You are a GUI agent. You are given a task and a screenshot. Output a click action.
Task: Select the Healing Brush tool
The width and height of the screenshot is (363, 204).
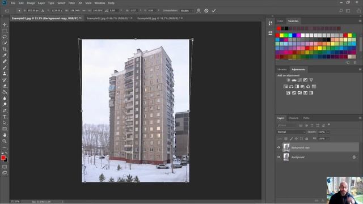click(5, 61)
